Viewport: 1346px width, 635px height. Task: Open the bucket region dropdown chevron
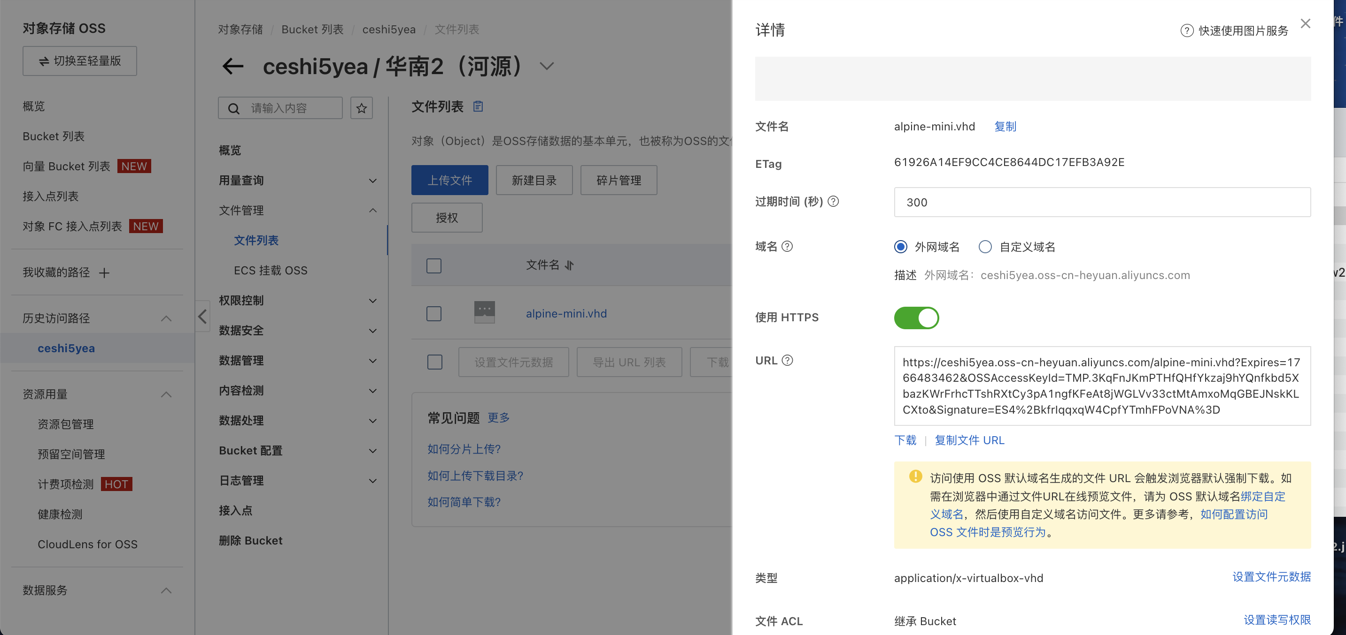click(x=547, y=66)
